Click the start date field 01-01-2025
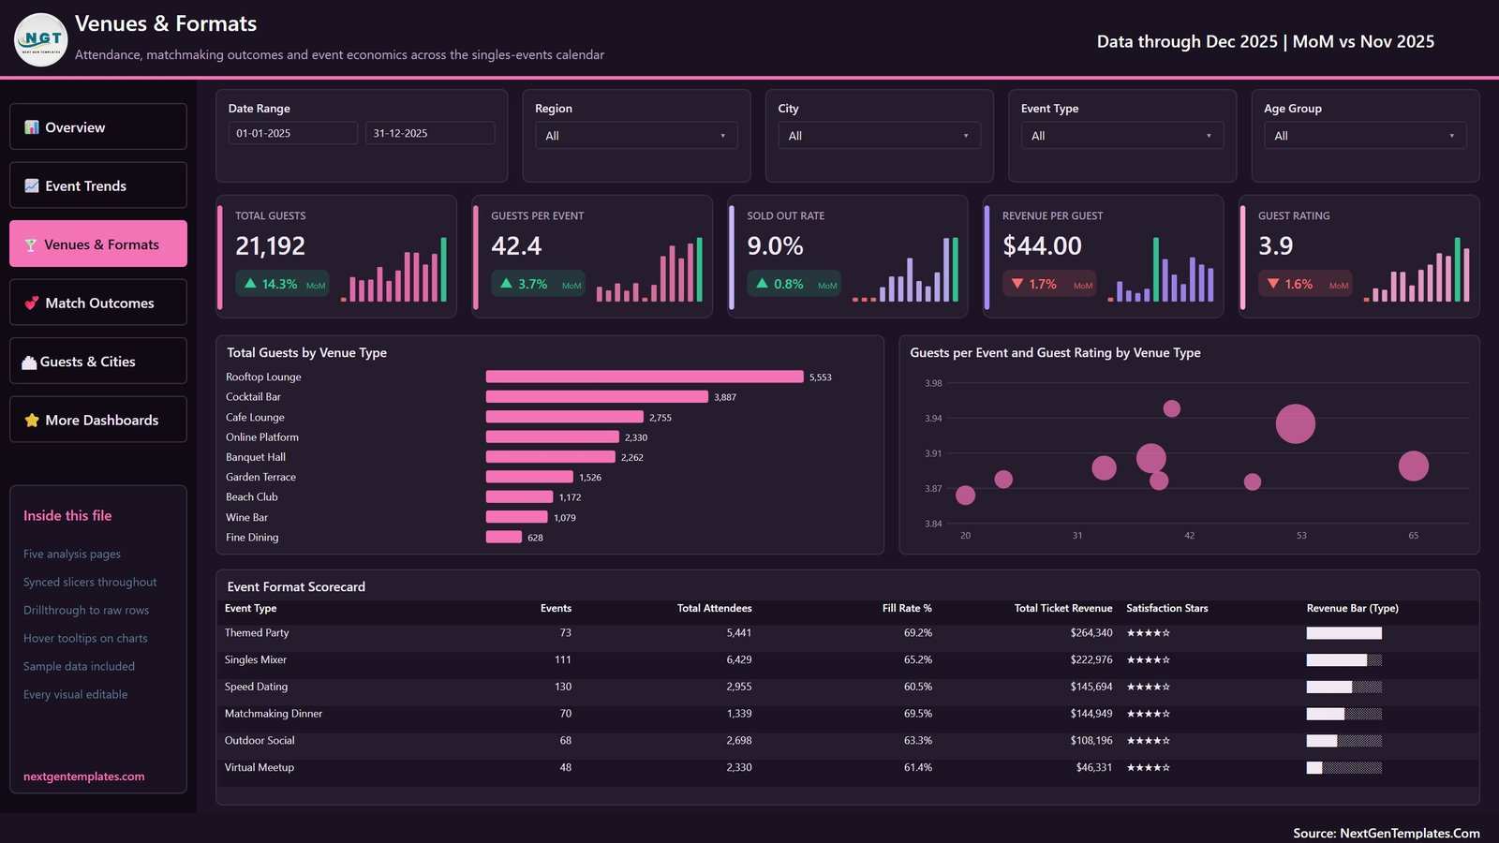The width and height of the screenshot is (1499, 843). (x=293, y=133)
